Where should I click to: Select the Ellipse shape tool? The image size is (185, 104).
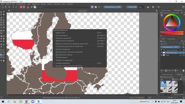coord(4,20)
